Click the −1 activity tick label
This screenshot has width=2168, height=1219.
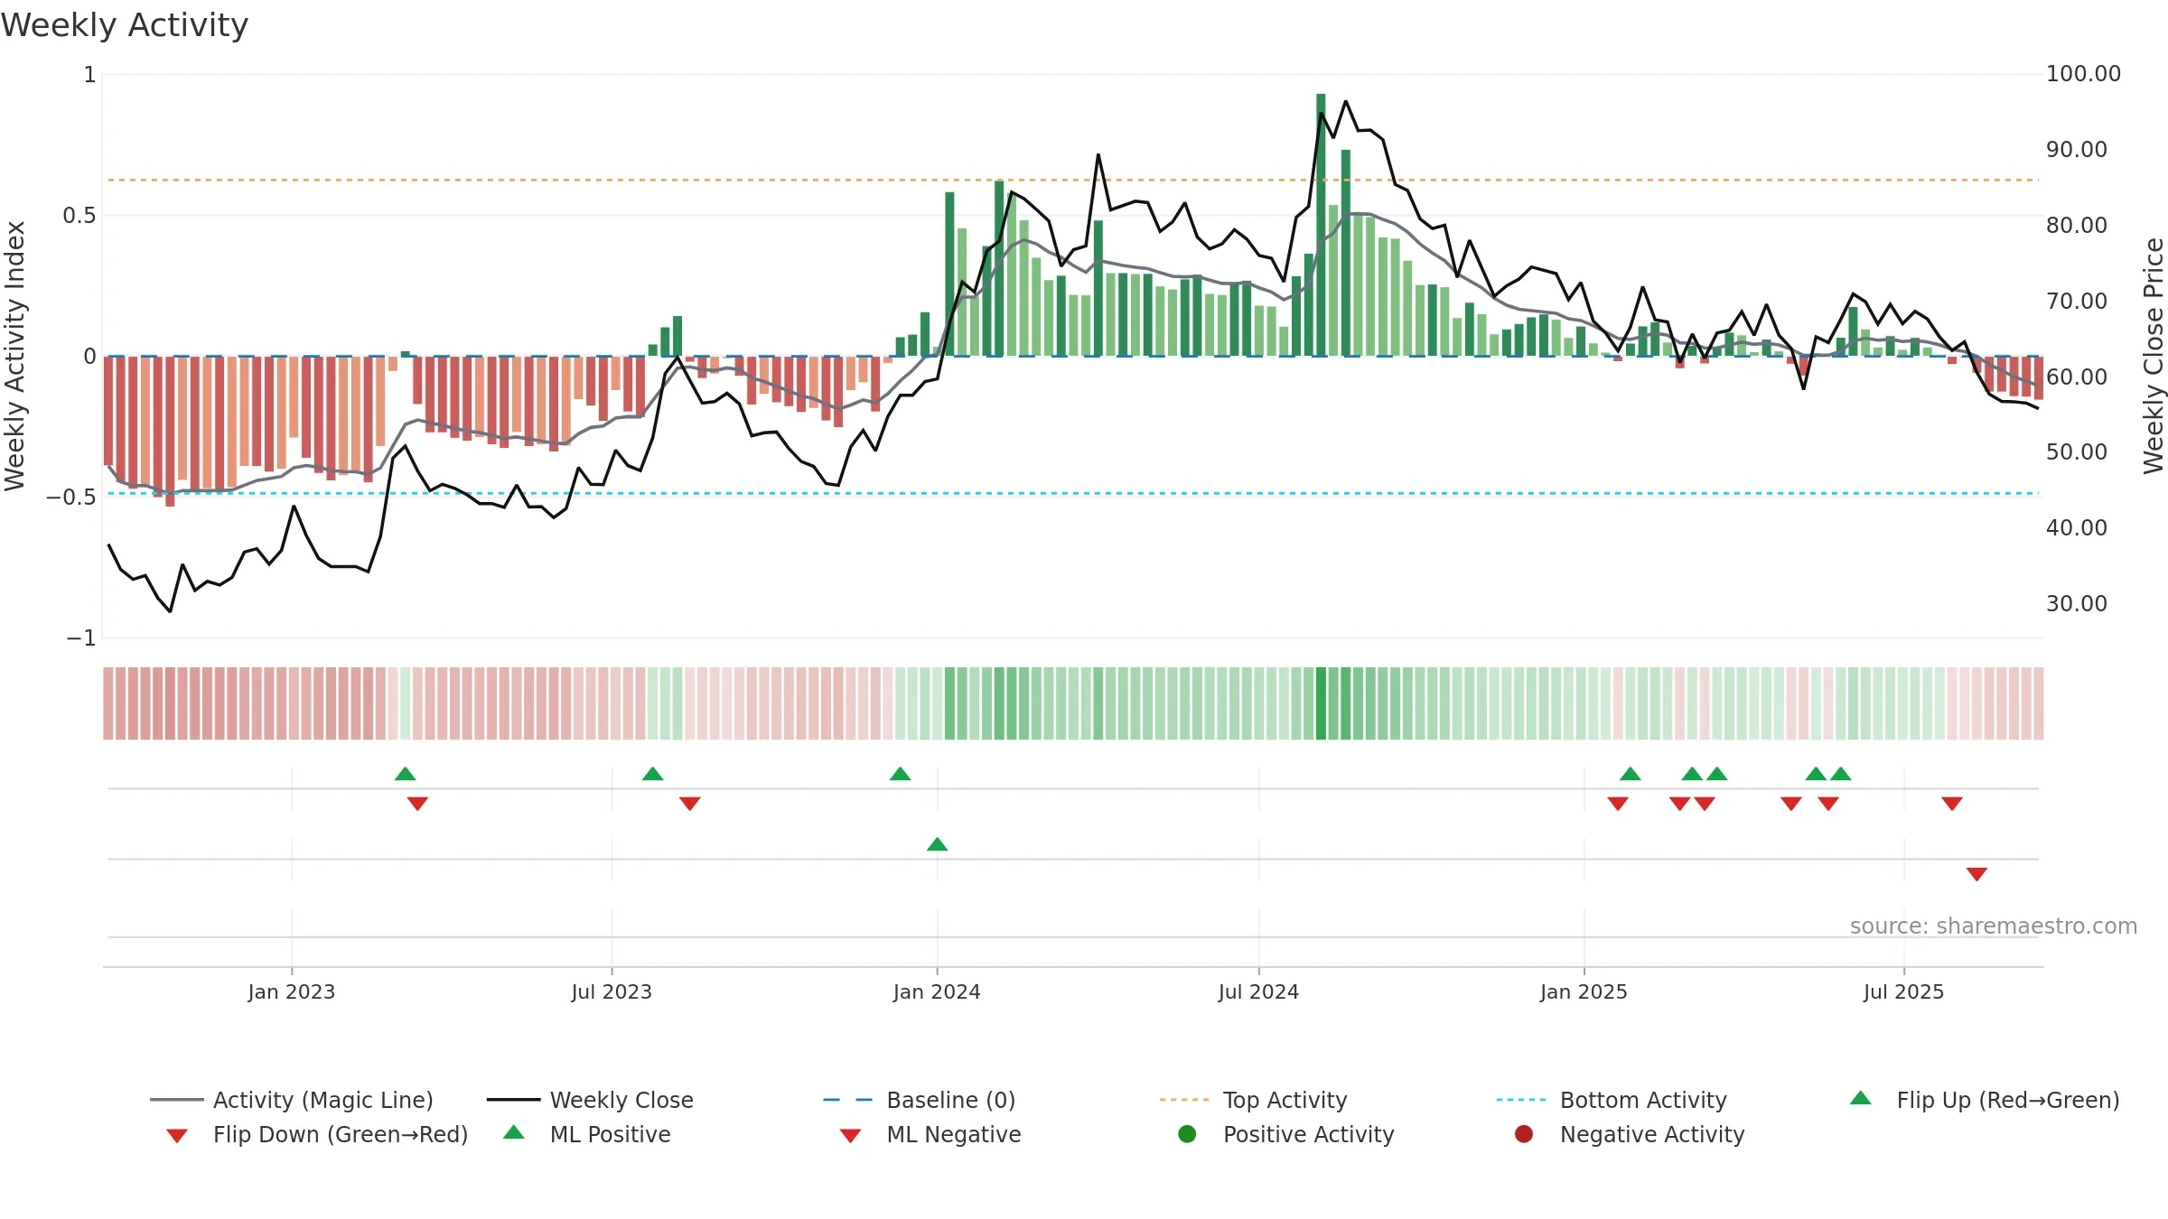point(80,637)
